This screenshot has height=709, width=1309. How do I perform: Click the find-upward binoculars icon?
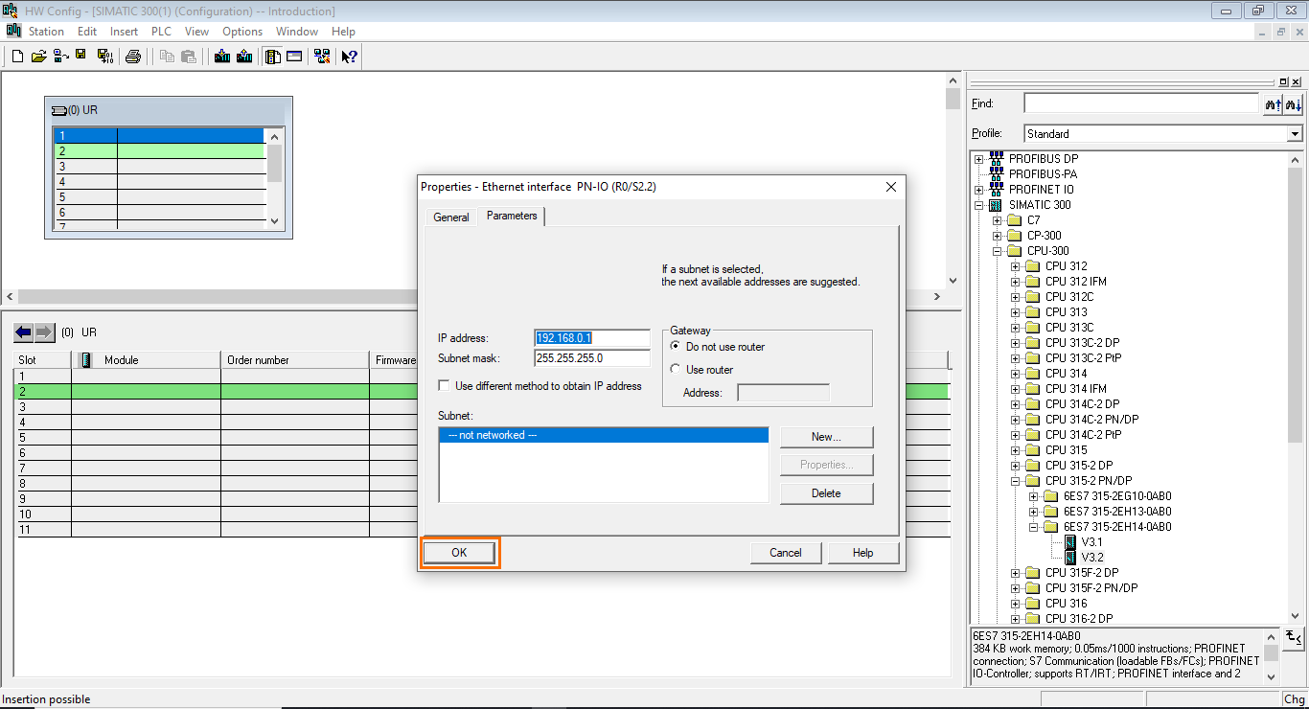point(1273,103)
